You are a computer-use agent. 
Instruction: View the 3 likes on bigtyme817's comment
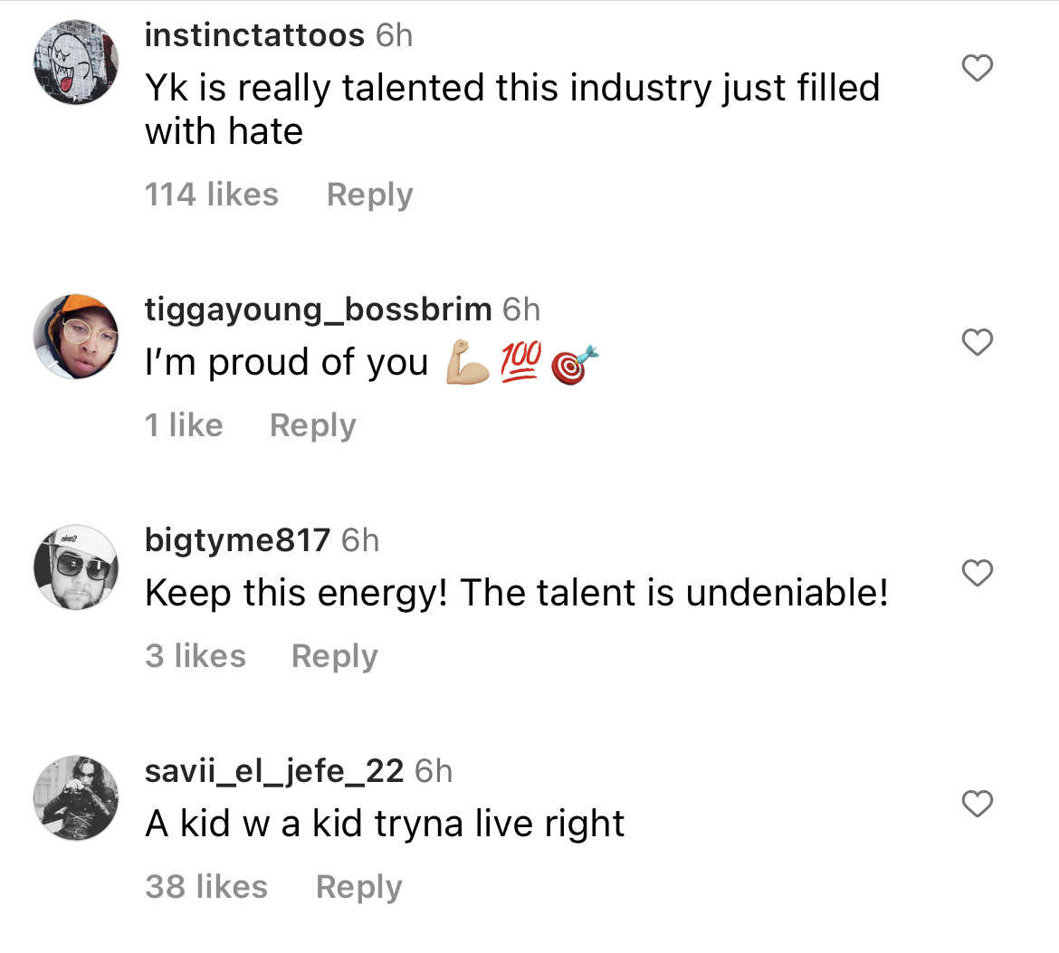coord(196,655)
